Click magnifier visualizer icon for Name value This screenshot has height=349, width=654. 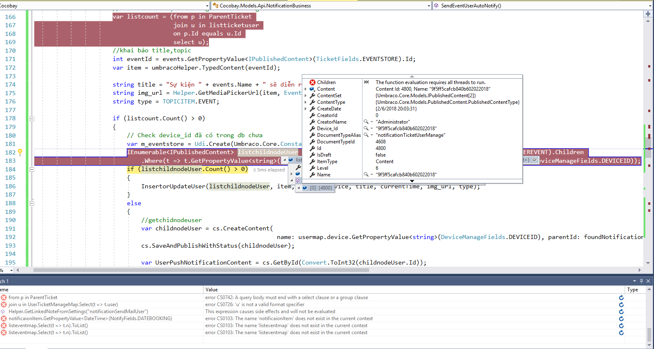[x=366, y=175]
